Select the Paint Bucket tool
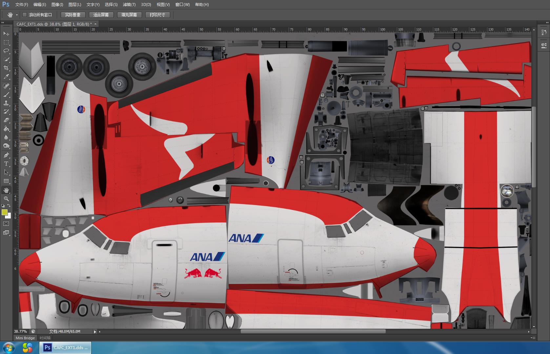 pyautogui.click(x=6, y=129)
